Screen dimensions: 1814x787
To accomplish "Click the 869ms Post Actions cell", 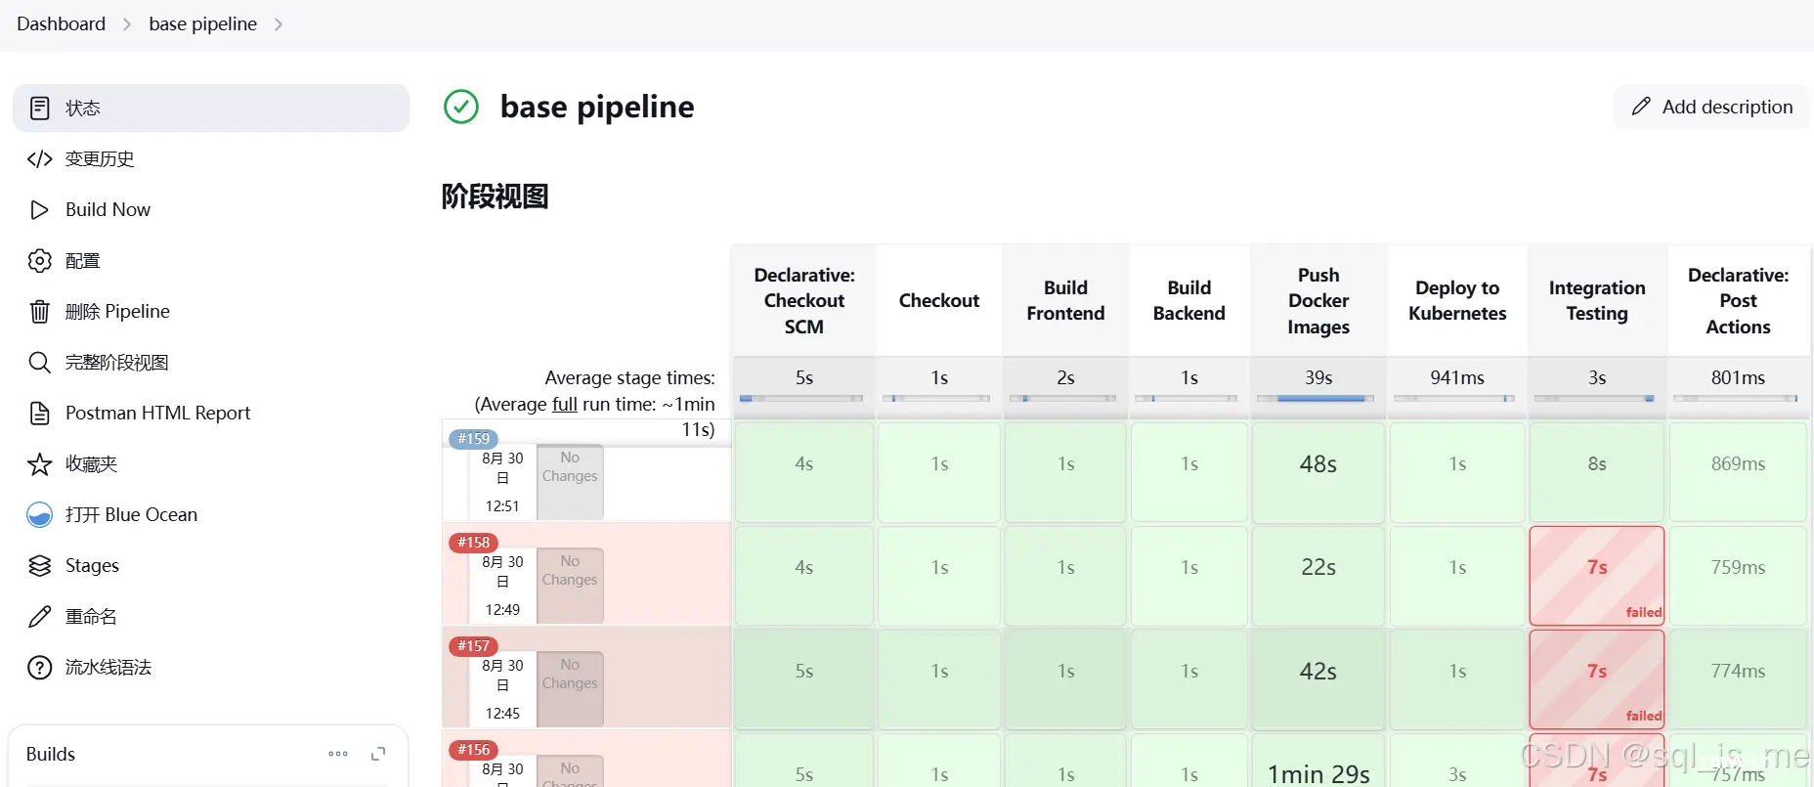I will (x=1738, y=472).
